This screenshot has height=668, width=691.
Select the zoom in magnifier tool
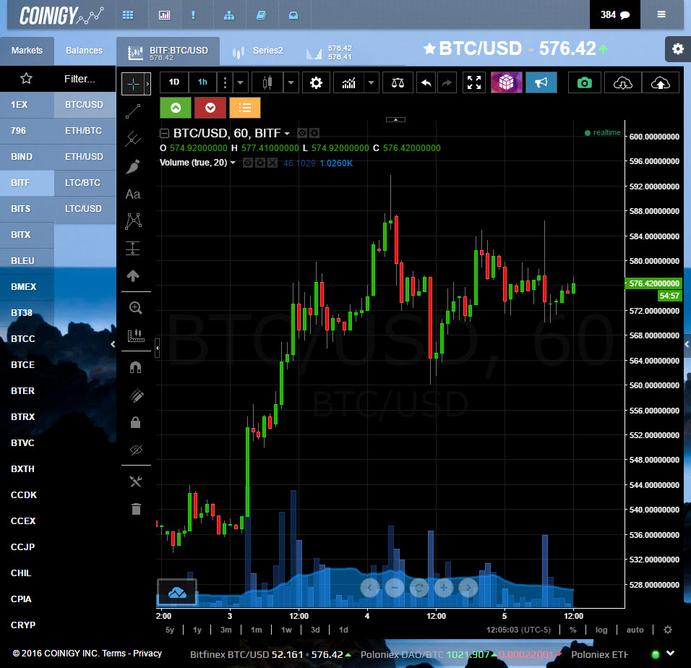[x=136, y=307]
